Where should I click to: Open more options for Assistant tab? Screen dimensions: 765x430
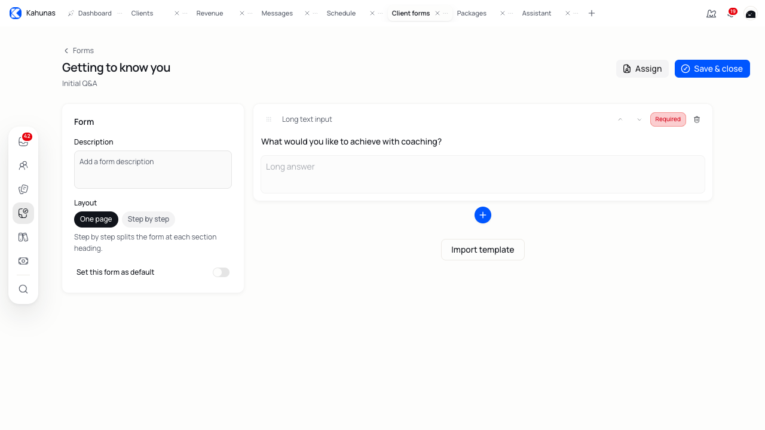coord(576,13)
